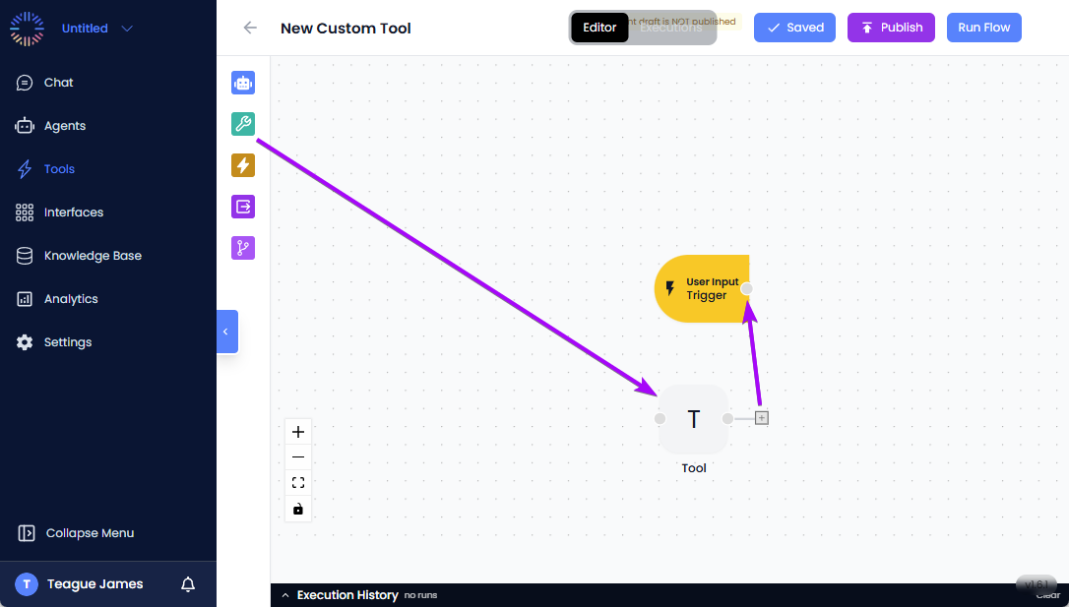Stay on the Editor tab
The image size is (1069, 607).
[598, 28]
